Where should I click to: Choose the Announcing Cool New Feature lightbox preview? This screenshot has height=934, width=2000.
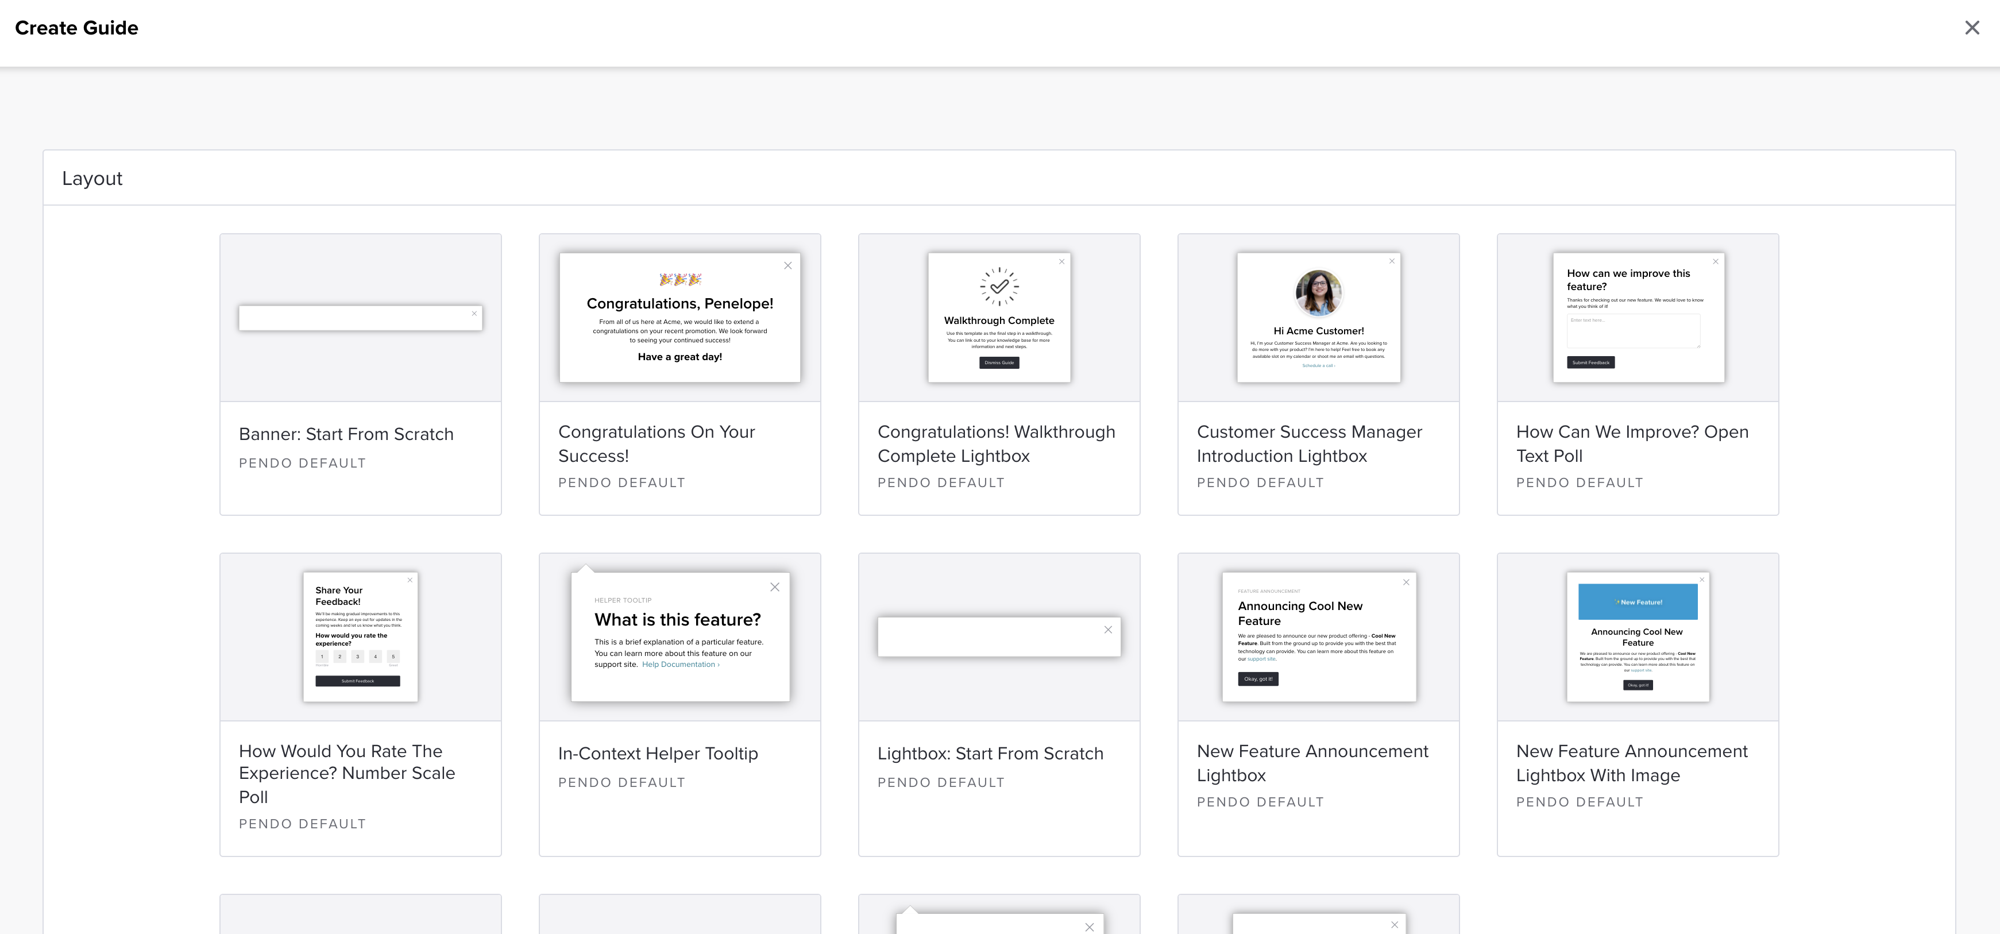tap(1318, 636)
